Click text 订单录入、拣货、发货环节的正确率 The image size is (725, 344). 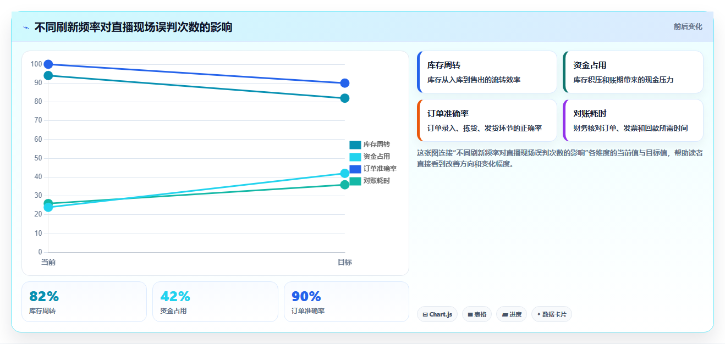[485, 128]
